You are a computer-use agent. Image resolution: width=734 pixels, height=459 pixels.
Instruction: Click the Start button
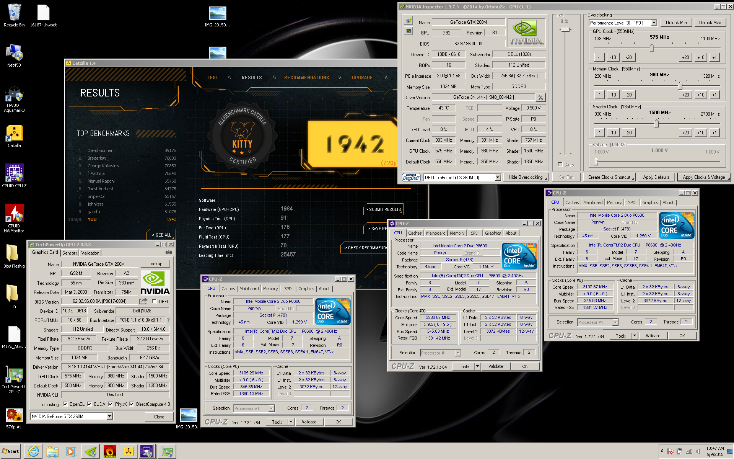(11, 451)
